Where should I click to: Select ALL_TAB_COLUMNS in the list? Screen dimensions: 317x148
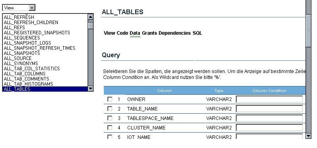tap(25, 74)
